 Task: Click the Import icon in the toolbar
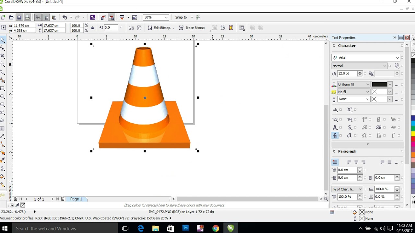point(103,17)
